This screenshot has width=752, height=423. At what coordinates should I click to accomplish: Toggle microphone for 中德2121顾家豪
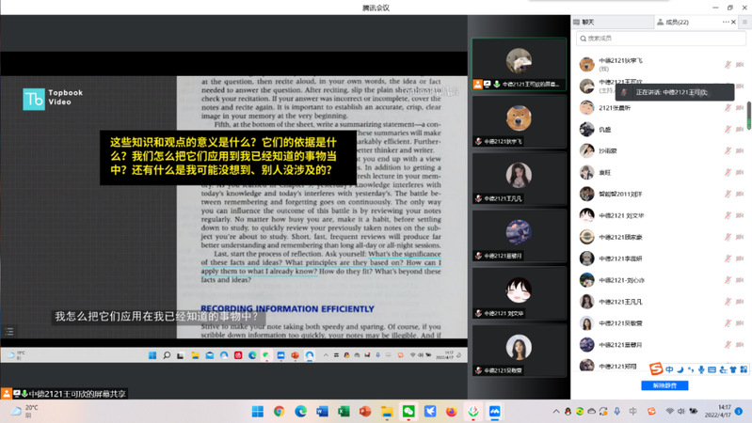coord(727,237)
